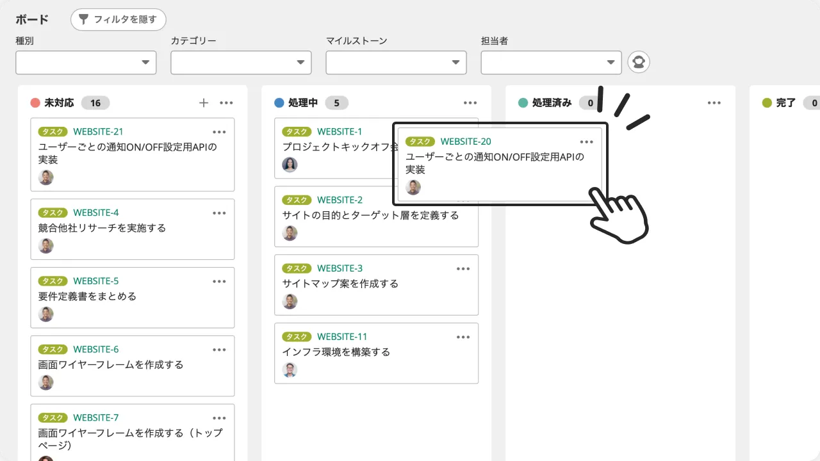The width and height of the screenshot is (820, 461).
Task: Click the blue 処理中 status dot
Action: pos(279,102)
